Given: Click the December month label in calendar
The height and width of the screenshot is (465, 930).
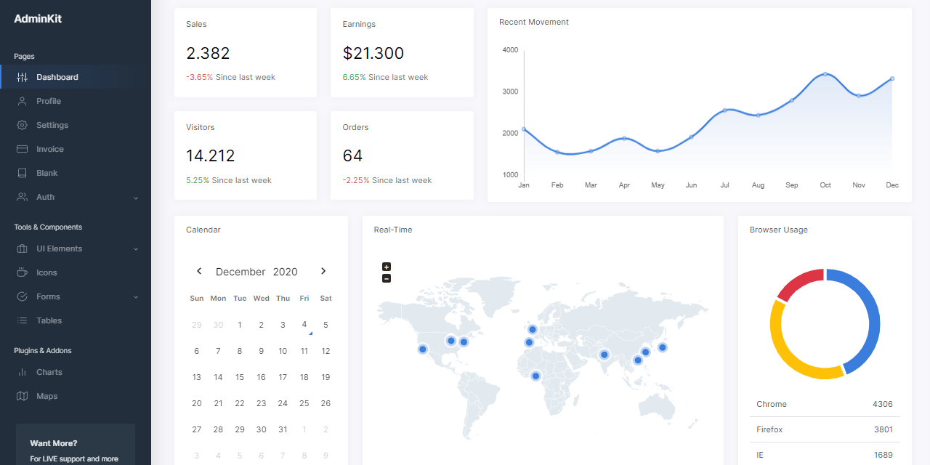Looking at the screenshot, I should click(x=240, y=272).
